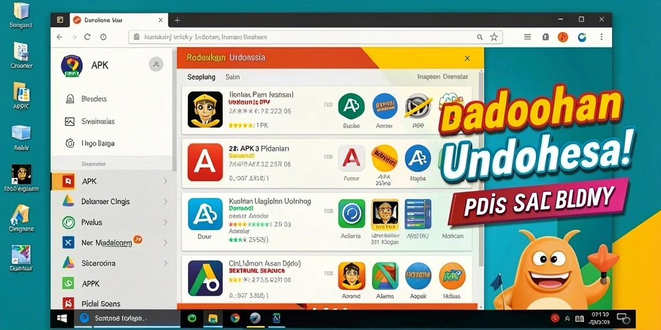661x330 pixels.
Task: Open the dark-blue Drive-style A app icon
Action: [205, 278]
